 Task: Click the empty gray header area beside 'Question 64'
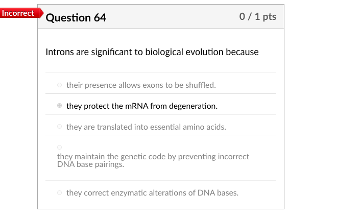point(174,17)
